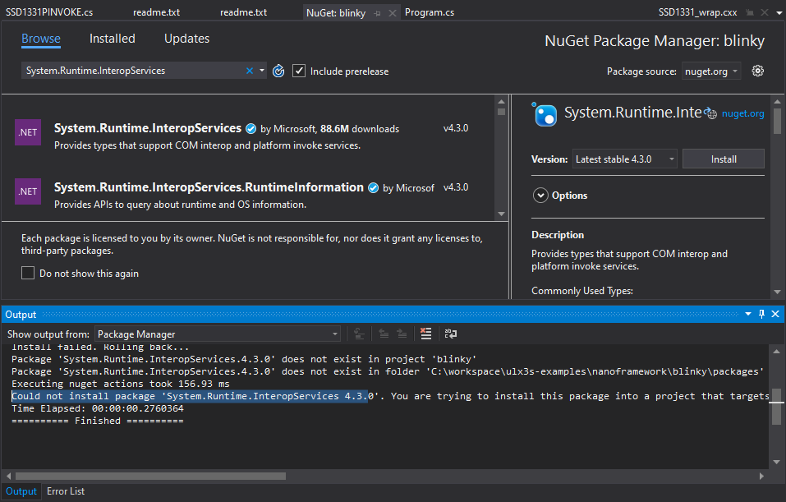Go to previous message in Output

point(384,334)
